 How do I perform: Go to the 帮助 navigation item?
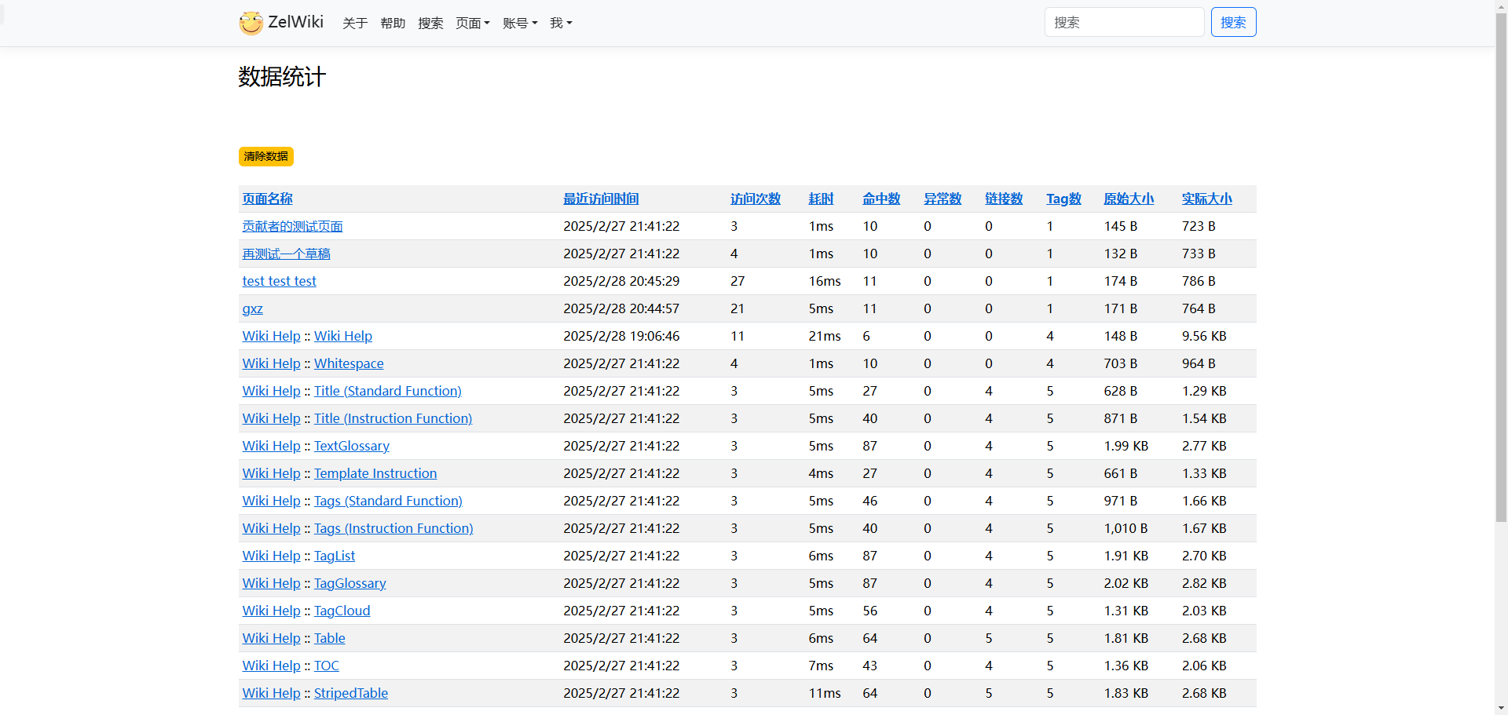(393, 24)
